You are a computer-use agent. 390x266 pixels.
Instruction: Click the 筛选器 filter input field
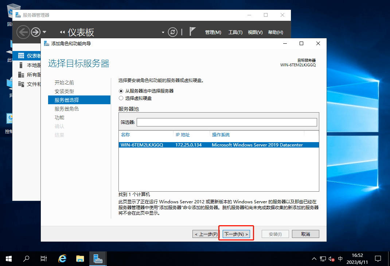pyautogui.click(x=227, y=122)
